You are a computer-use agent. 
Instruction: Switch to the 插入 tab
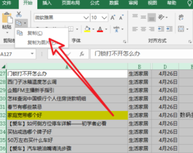(47, 3)
